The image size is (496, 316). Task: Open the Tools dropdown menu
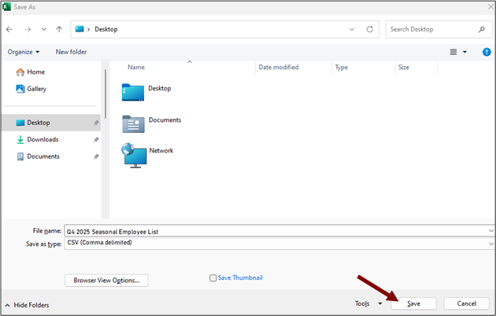(368, 303)
